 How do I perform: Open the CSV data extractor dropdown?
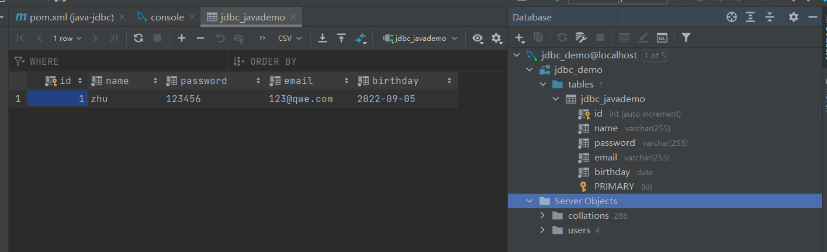click(290, 38)
